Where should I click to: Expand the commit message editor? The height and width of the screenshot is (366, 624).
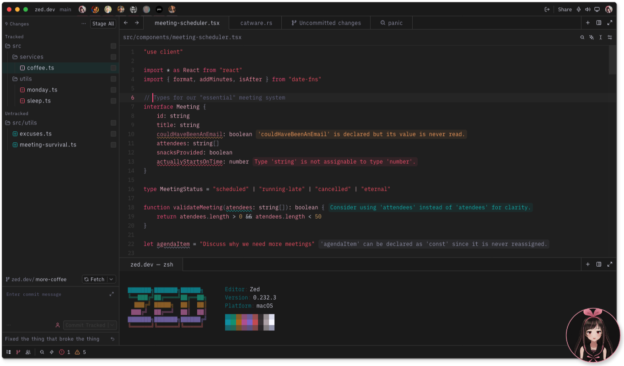click(112, 294)
